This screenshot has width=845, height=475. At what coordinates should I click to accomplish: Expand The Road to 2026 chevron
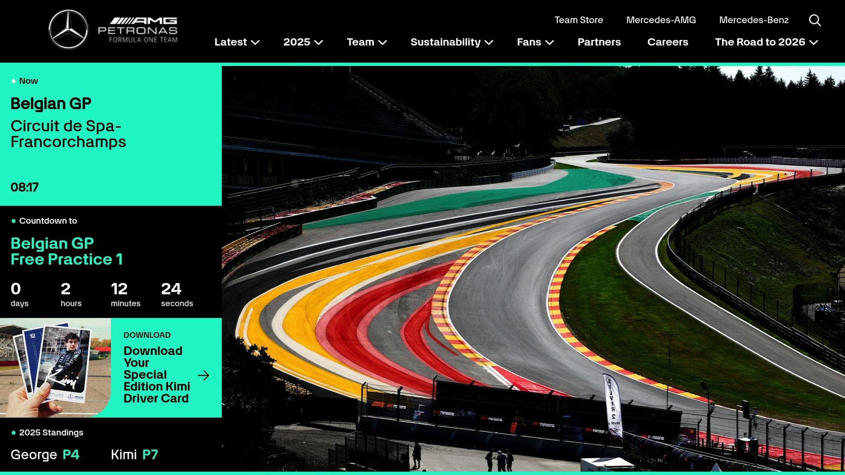814,42
